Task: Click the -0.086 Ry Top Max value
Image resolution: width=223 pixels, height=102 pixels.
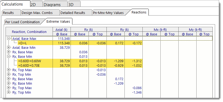Action: point(137,88)
